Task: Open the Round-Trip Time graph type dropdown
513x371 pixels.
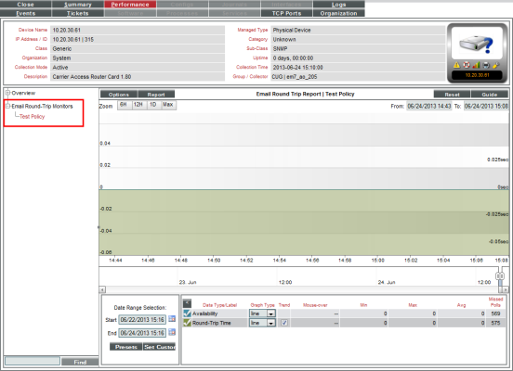Action: tap(262, 323)
